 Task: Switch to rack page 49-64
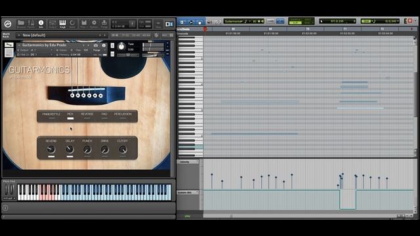146,35
